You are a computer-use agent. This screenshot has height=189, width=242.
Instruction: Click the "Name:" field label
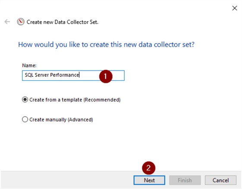pyautogui.click(x=29, y=66)
